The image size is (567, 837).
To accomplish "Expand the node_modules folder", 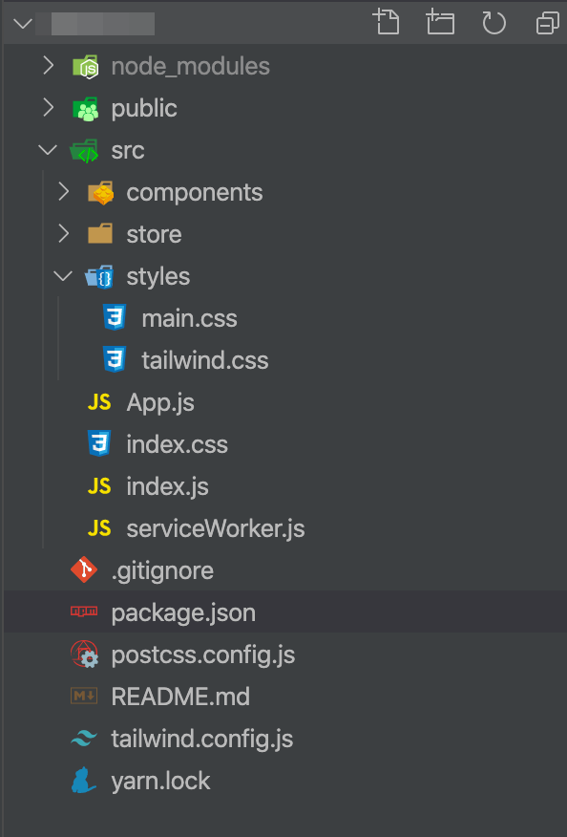I will [48, 66].
